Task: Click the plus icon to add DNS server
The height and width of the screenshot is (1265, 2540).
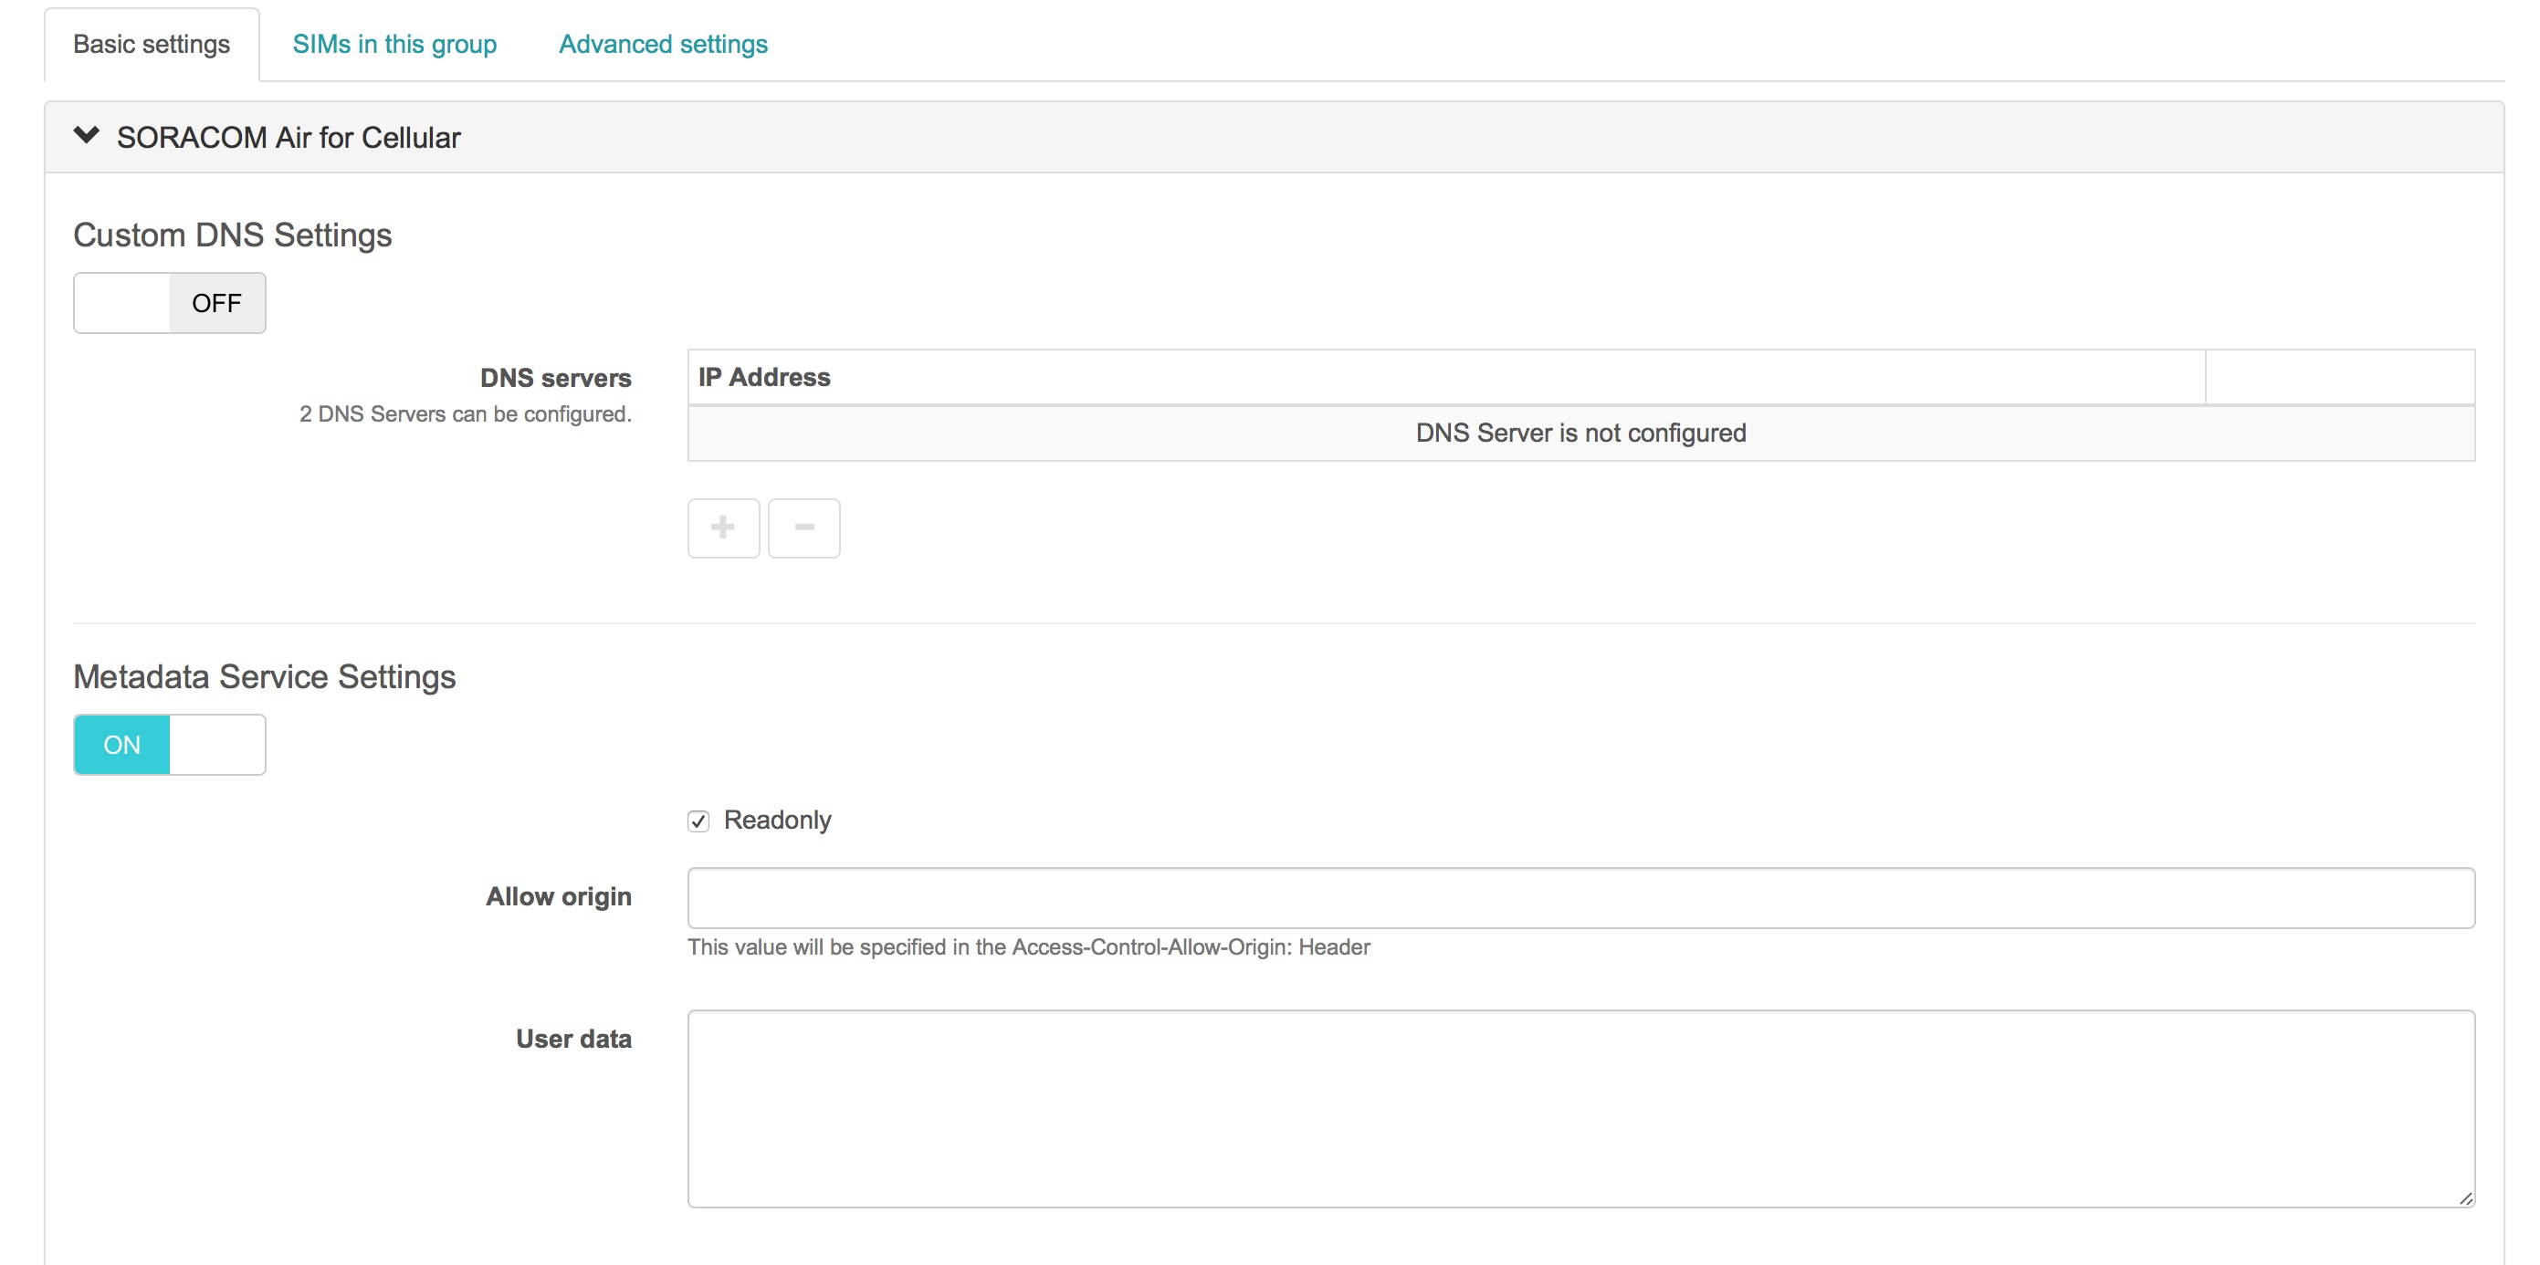Action: tap(724, 528)
